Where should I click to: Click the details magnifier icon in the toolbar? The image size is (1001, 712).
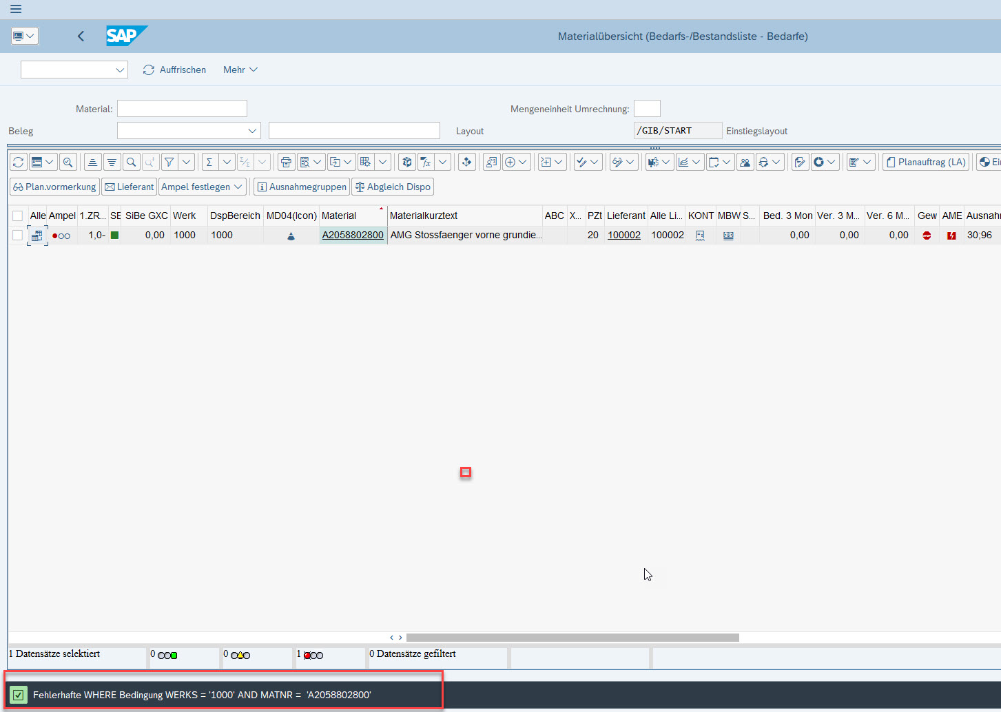pyautogui.click(x=68, y=163)
